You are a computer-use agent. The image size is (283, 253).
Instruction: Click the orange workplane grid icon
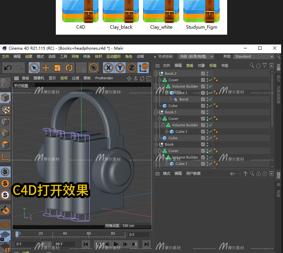point(5,224)
